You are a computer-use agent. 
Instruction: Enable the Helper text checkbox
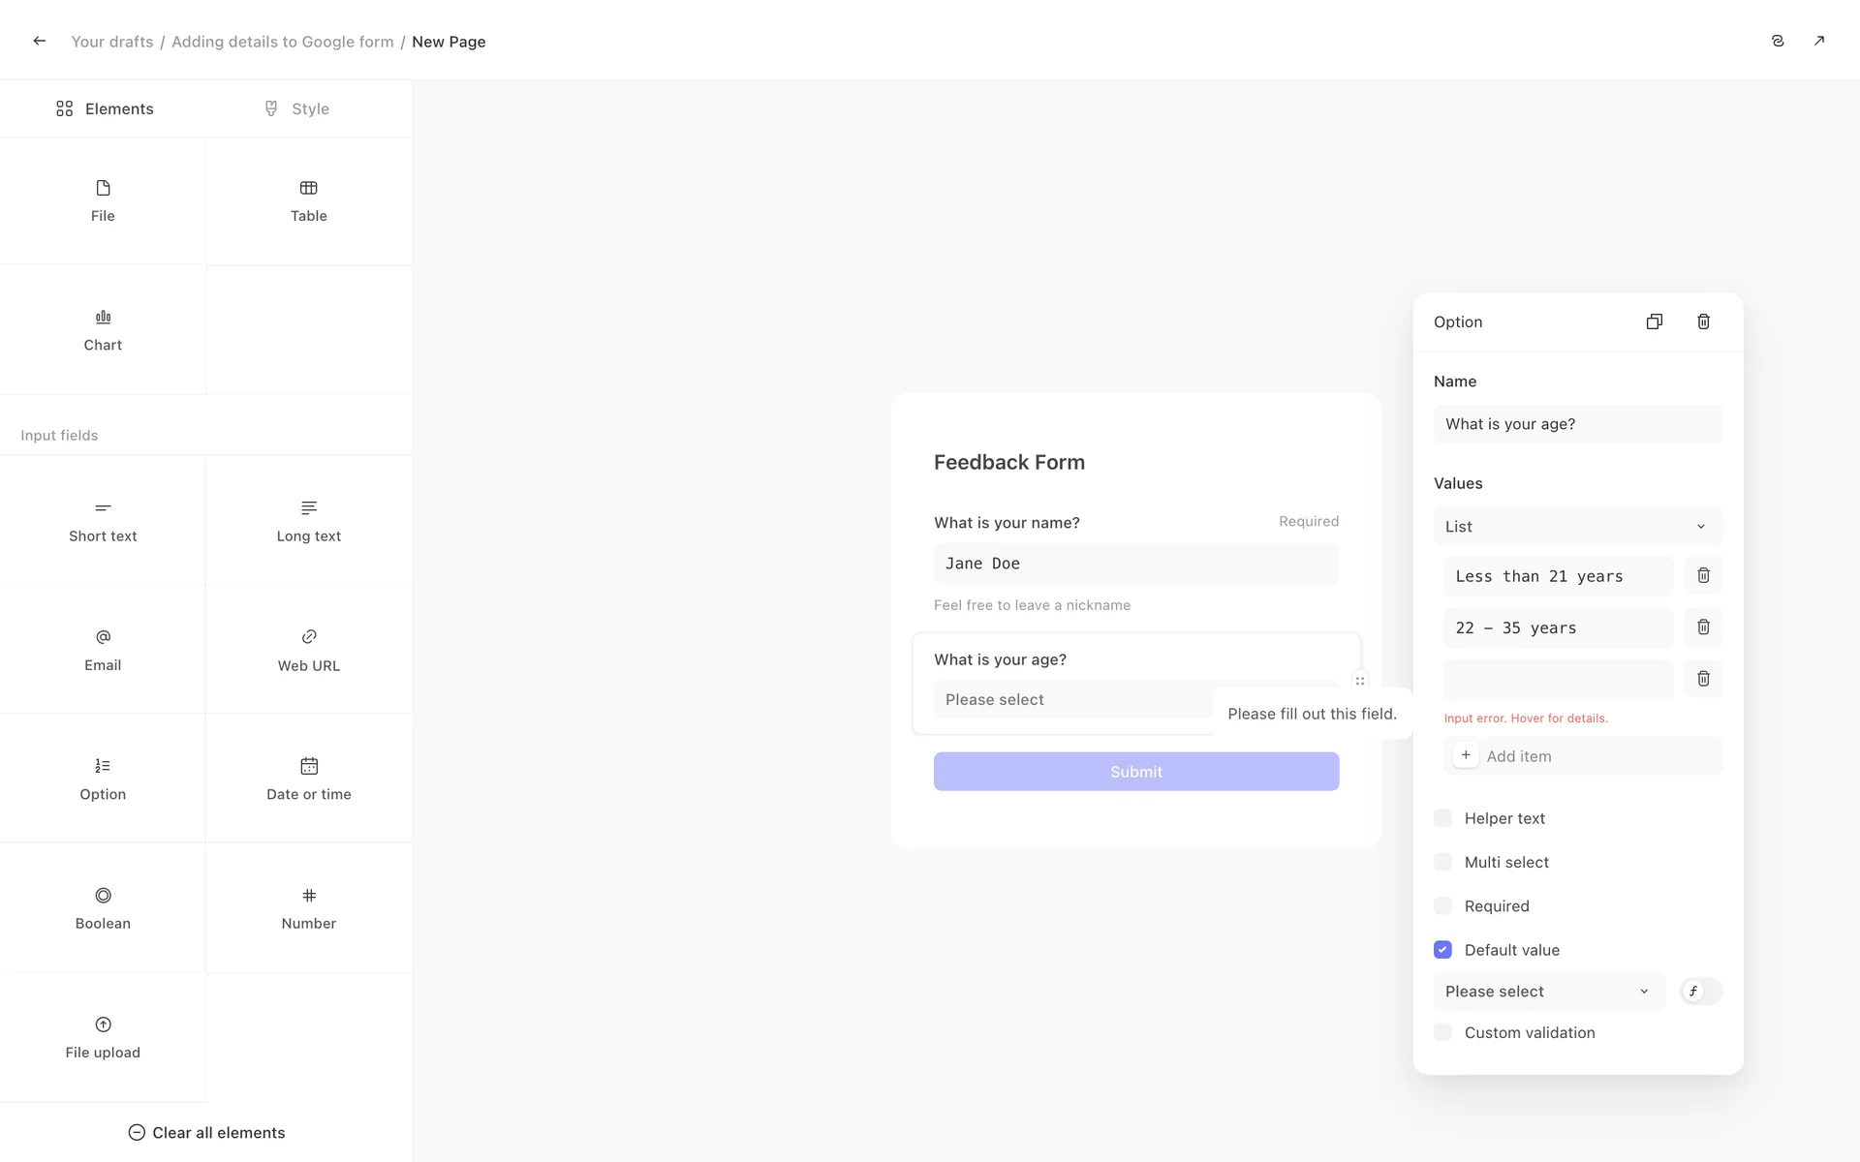click(1442, 818)
